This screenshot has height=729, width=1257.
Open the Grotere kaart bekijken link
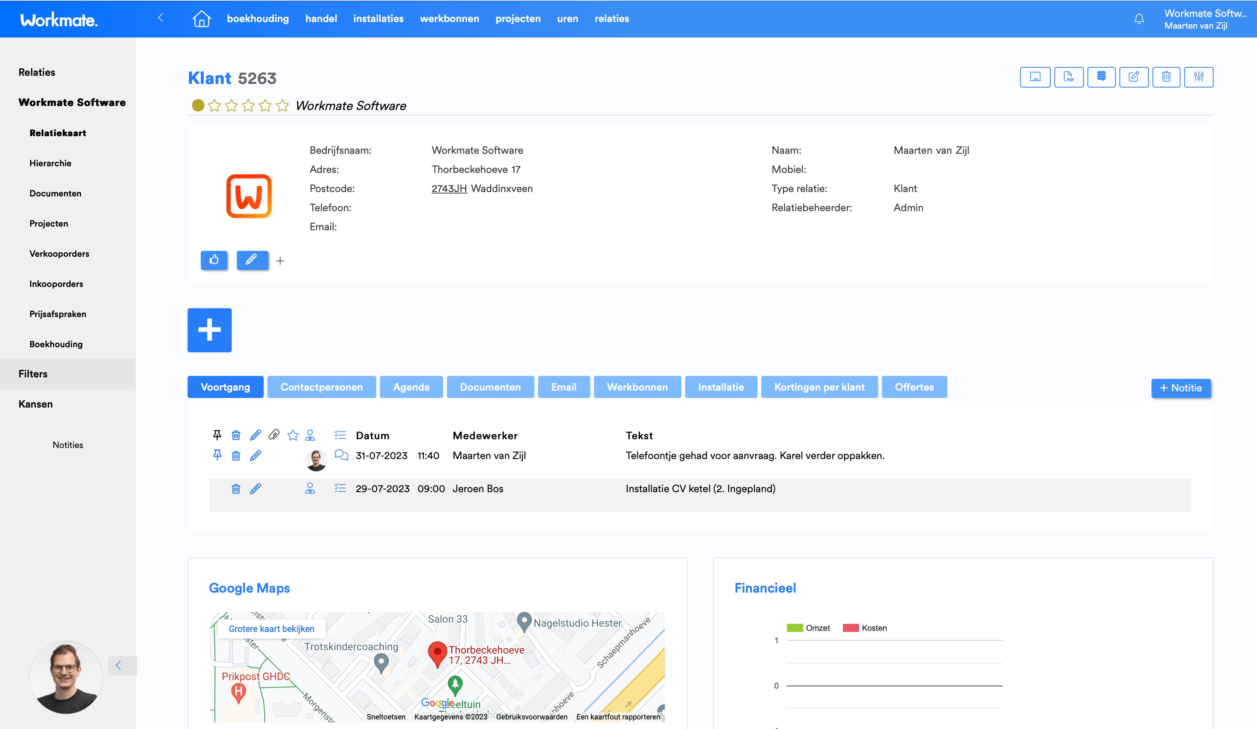click(271, 629)
